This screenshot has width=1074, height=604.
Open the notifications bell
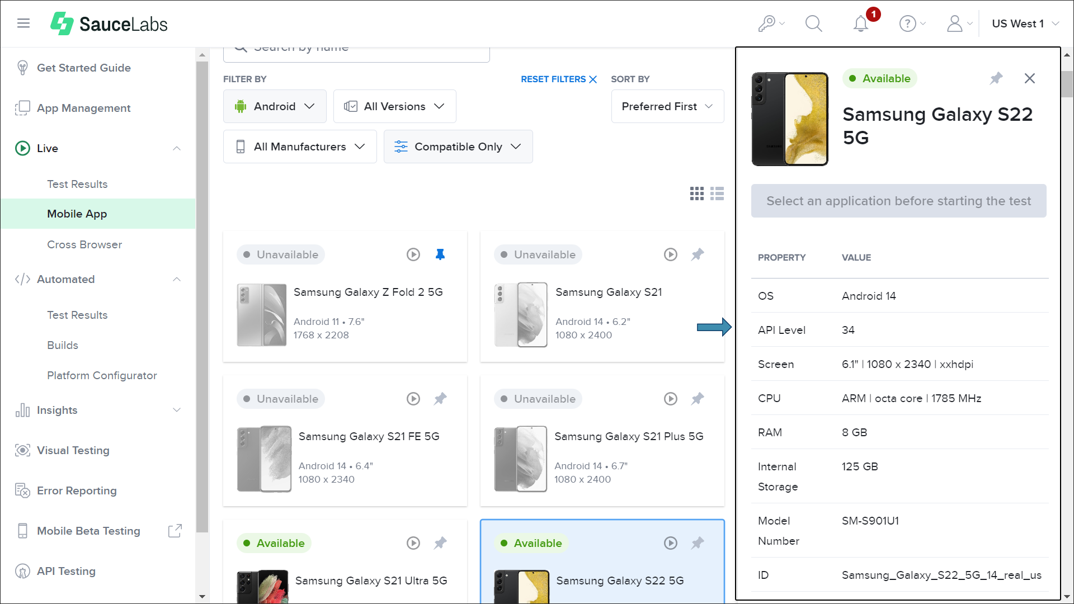tap(861, 23)
